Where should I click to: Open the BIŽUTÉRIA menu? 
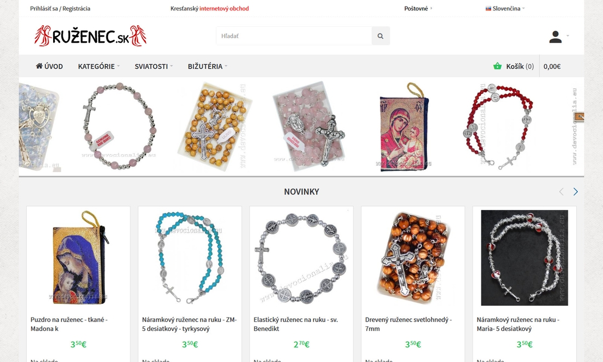pos(208,66)
